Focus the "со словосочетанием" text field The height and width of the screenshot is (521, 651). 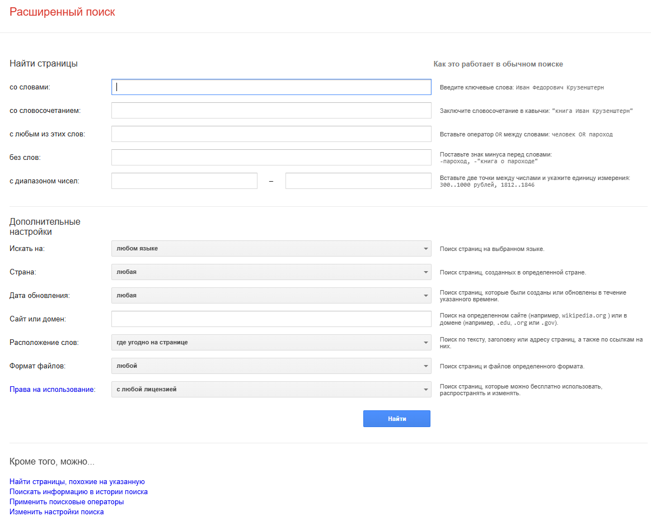click(271, 110)
